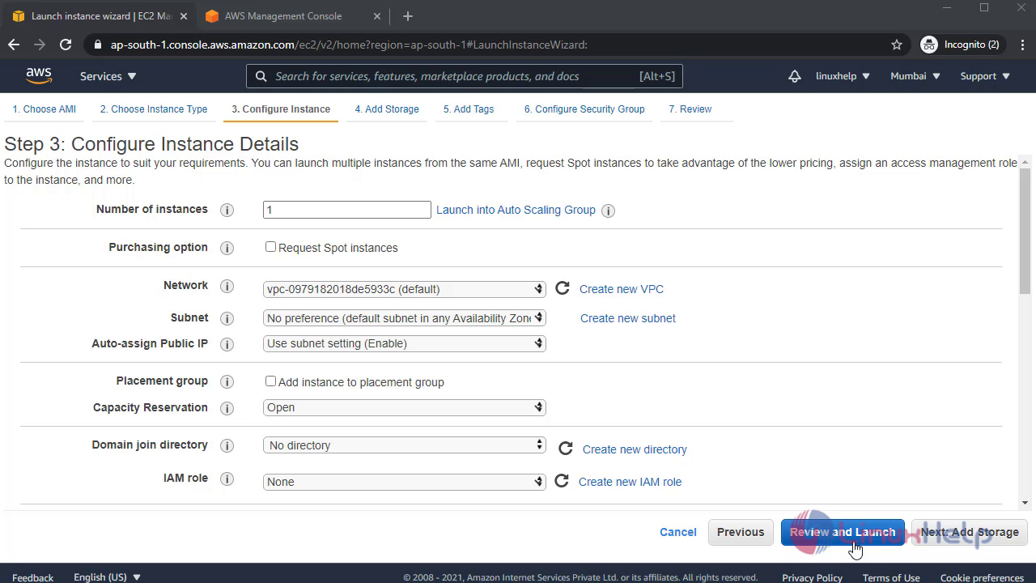1036x583 pixels.
Task: Click info icon next to Subnet label
Action: point(227,318)
